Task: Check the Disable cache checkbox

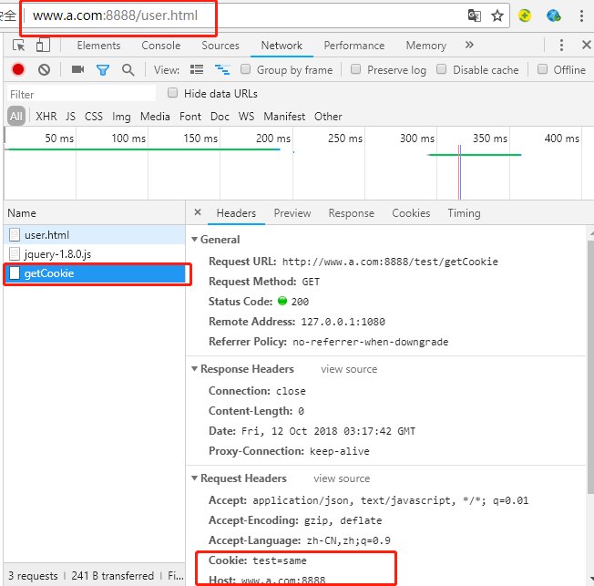Action: (x=441, y=69)
